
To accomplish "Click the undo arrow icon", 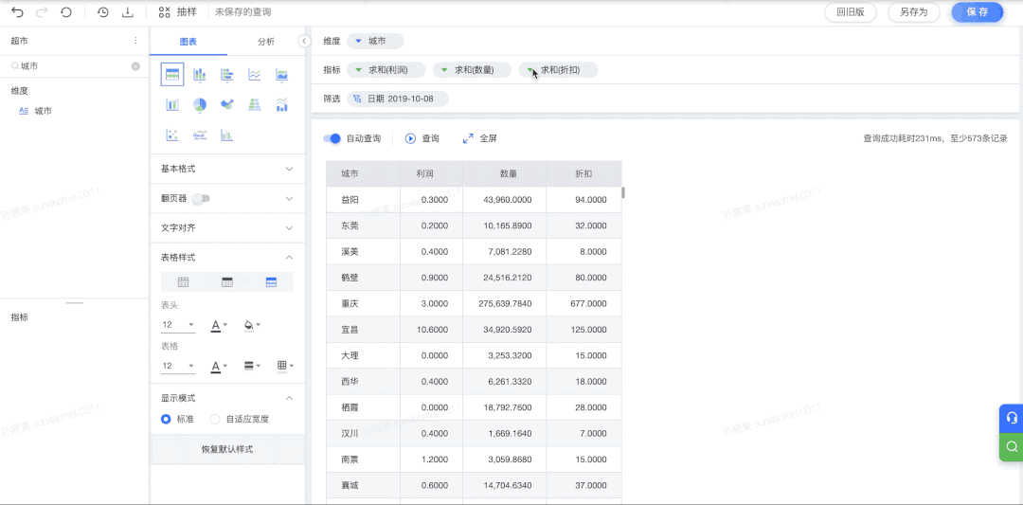I will pyautogui.click(x=17, y=12).
